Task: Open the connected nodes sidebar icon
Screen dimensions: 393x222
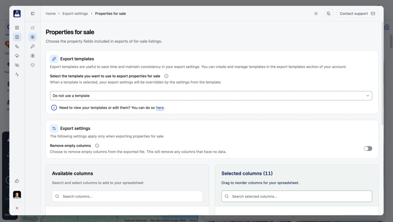Action: tap(17, 47)
